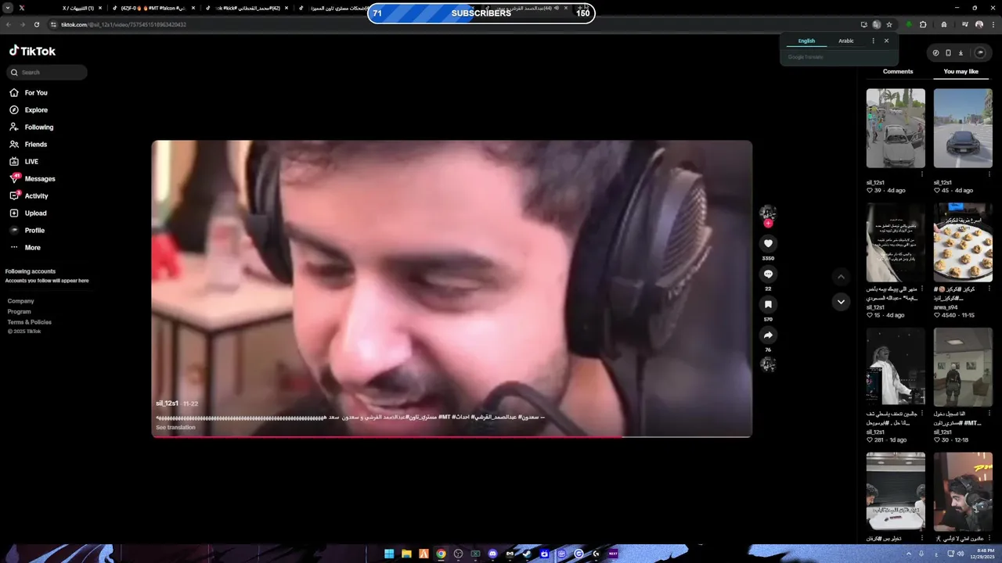Open Discord from the taskbar
The width and height of the screenshot is (1002, 563).
coord(492,554)
